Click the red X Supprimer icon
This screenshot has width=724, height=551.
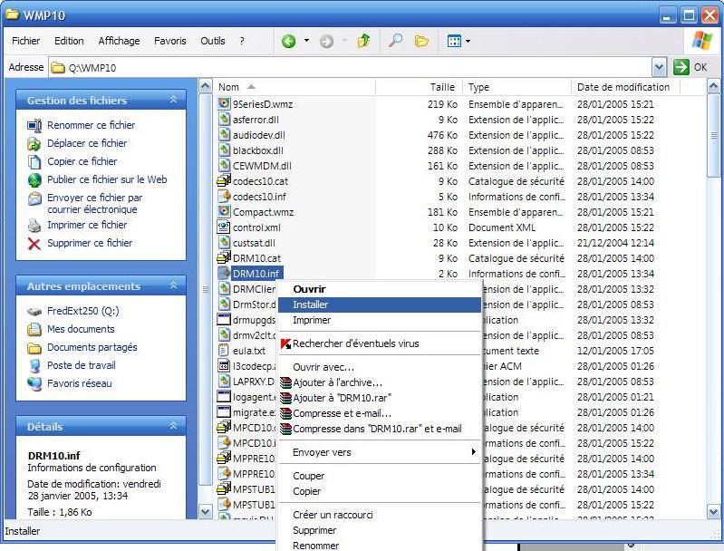34,244
